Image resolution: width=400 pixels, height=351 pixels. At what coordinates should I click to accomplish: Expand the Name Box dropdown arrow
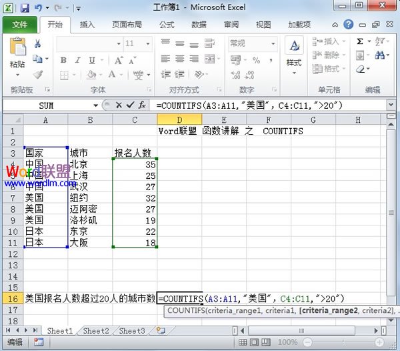coord(96,105)
